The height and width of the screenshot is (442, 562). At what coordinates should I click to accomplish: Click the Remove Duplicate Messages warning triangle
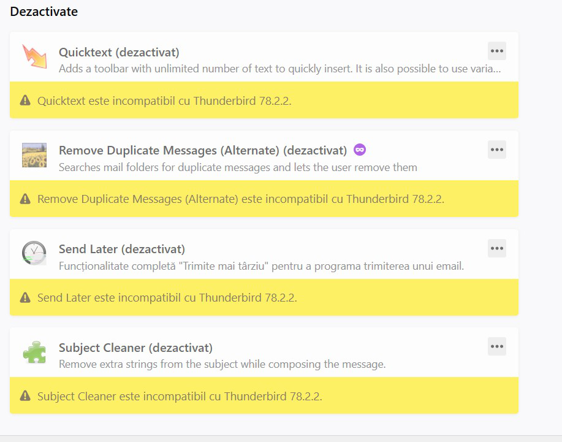tap(25, 199)
